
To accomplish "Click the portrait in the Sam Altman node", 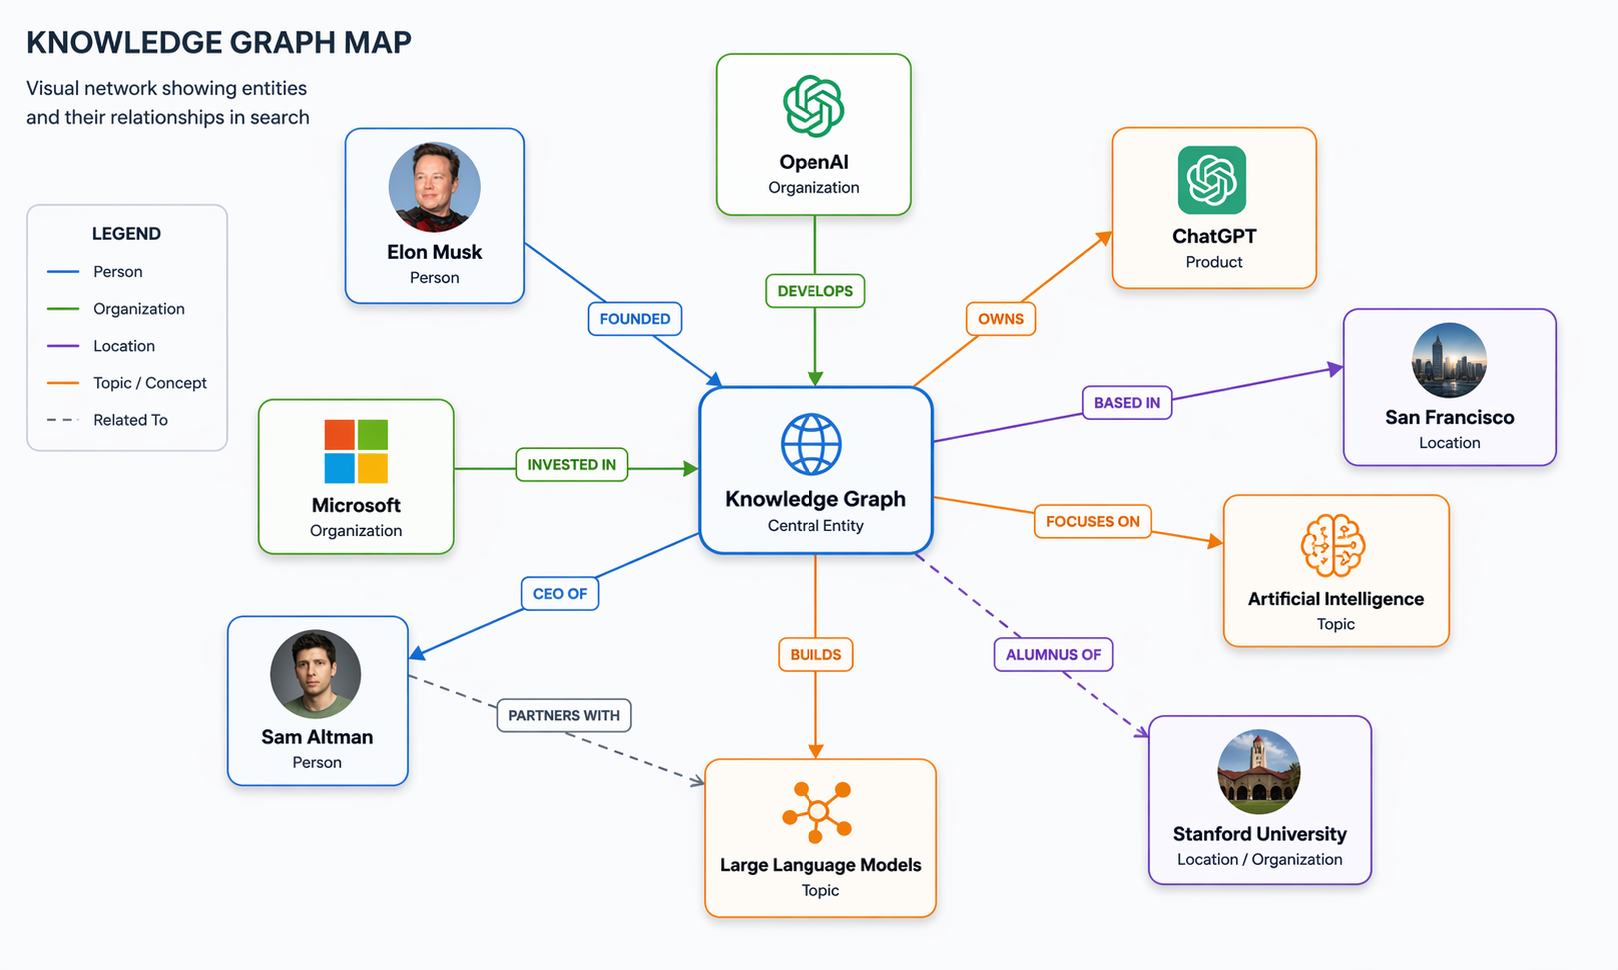I will coord(316,674).
